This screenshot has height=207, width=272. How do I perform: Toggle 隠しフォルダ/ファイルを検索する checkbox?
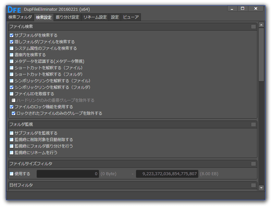[x=12, y=42]
